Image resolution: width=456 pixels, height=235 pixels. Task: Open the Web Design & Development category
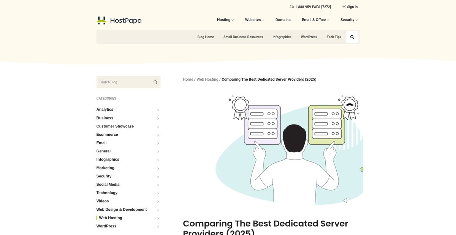(x=122, y=210)
